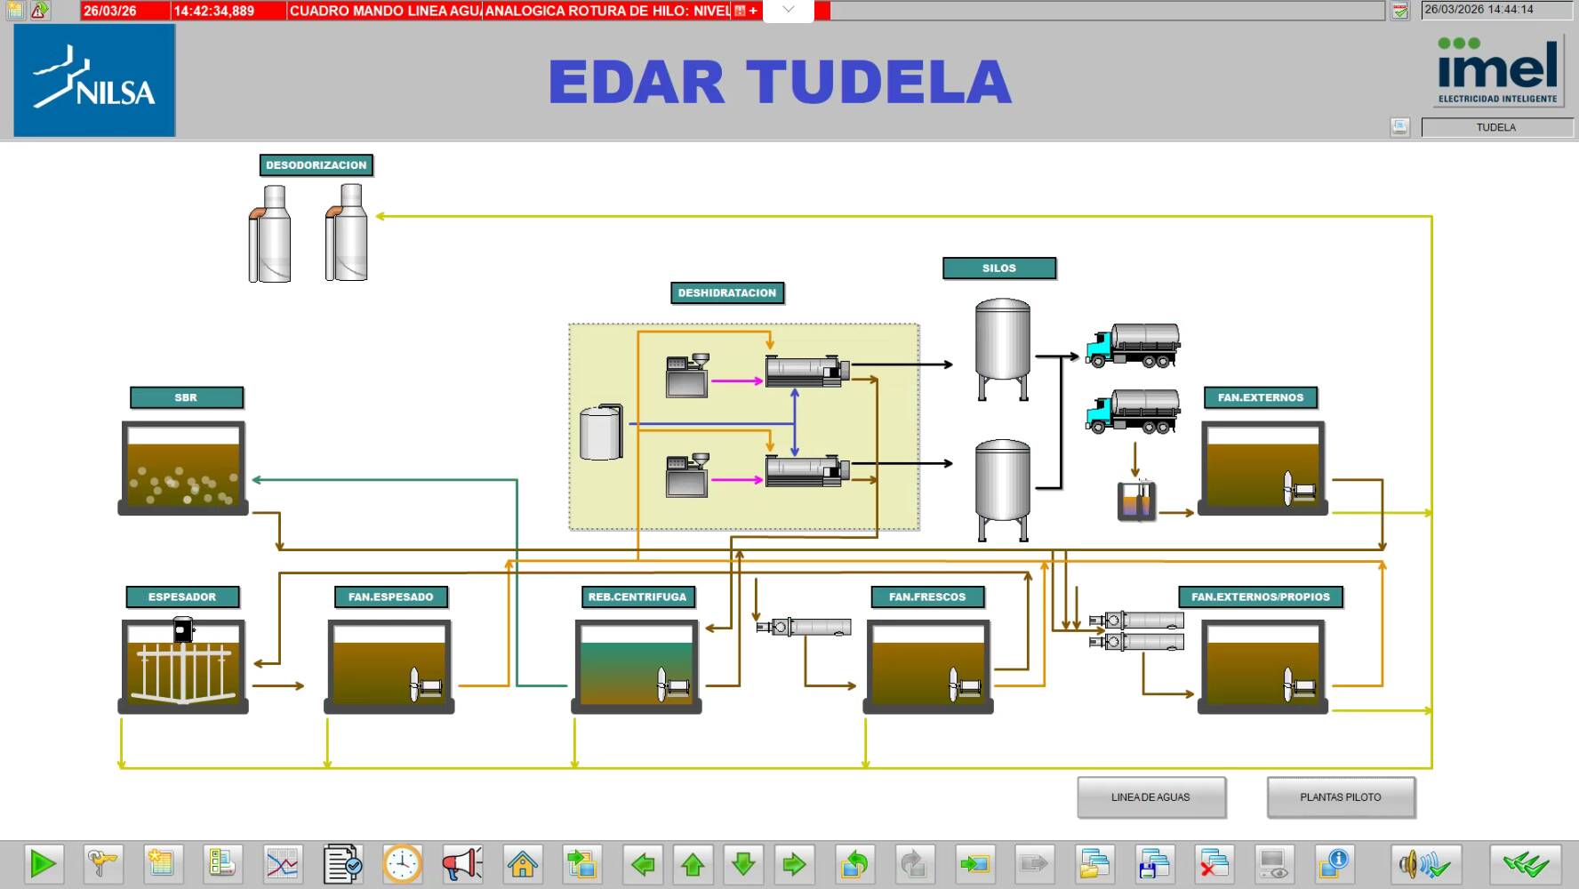Acknowledge alarm sound speaker icon
The width and height of the screenshot is (1579, 889).
tap(1425, 863)
